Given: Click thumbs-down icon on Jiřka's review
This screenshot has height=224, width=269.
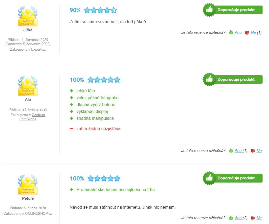Looking at the screenshot, I should pyautogui.click(x=247, y=32).
